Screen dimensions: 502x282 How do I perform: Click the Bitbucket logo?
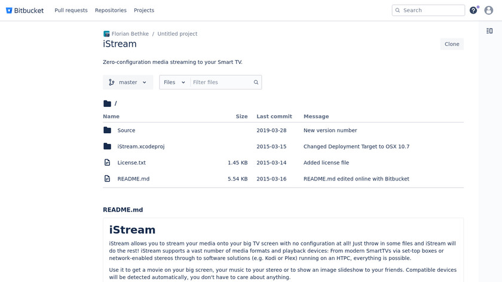tap(25, 10)
